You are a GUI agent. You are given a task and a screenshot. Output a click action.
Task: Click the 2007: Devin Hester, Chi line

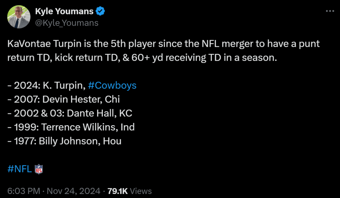pyautogui.click(x=63, y=99)
